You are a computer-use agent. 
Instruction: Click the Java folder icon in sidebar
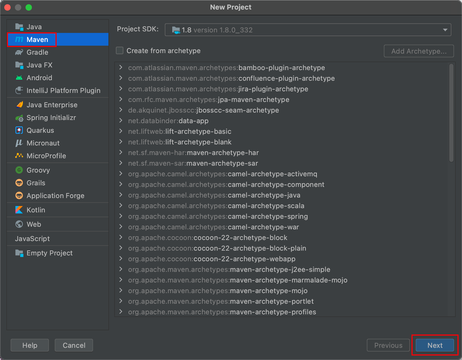coord(19,27)
